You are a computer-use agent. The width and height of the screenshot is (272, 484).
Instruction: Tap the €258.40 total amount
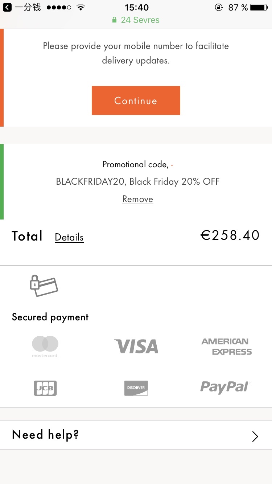click(230, 235)
